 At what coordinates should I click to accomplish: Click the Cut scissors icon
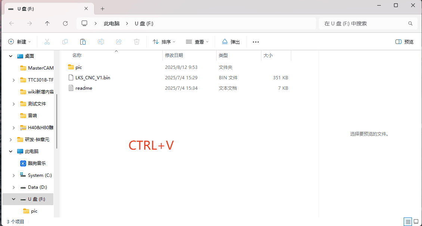[47, 42]
